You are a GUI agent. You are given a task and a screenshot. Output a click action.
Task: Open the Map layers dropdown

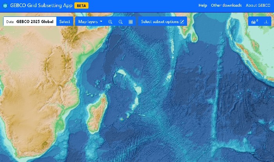coord(90,22)
